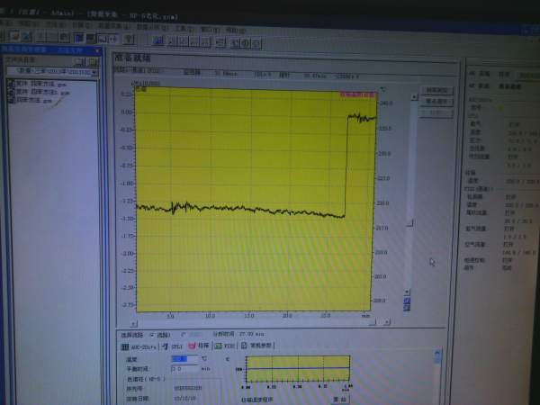Click the oven 温度 temperature input field

[x=184, y=359]
